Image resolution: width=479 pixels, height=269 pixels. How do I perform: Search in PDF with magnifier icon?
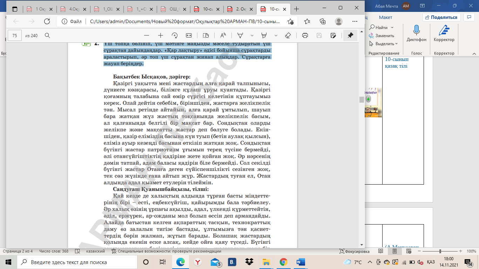point(47,35)
